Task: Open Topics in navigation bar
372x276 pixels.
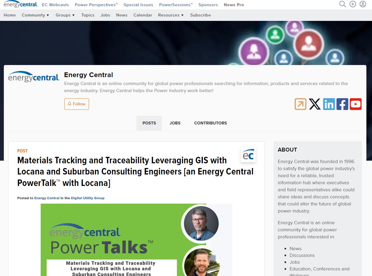Action: click(x=88, y=15)
